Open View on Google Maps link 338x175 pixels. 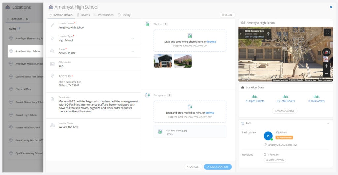pyautogui.click(x=254, y=37)
